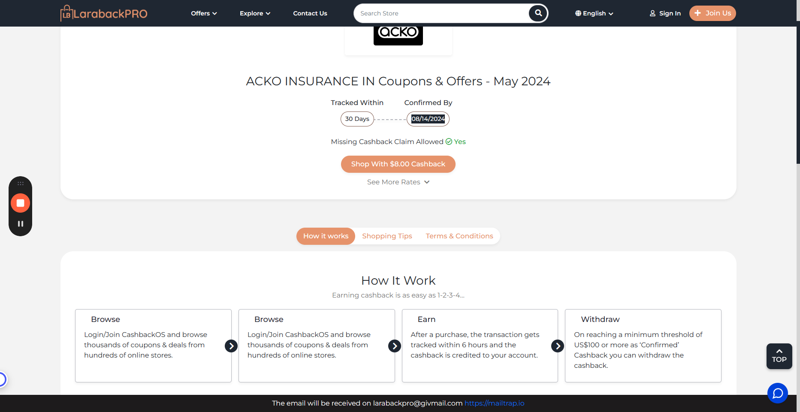Click the Search Store input field
The width and height of the screenshot is (800, 412).
(x=442, y=13)
